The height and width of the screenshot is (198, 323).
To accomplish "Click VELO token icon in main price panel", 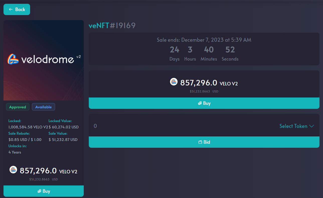I will pyautogui.click(x=174, y=81).
